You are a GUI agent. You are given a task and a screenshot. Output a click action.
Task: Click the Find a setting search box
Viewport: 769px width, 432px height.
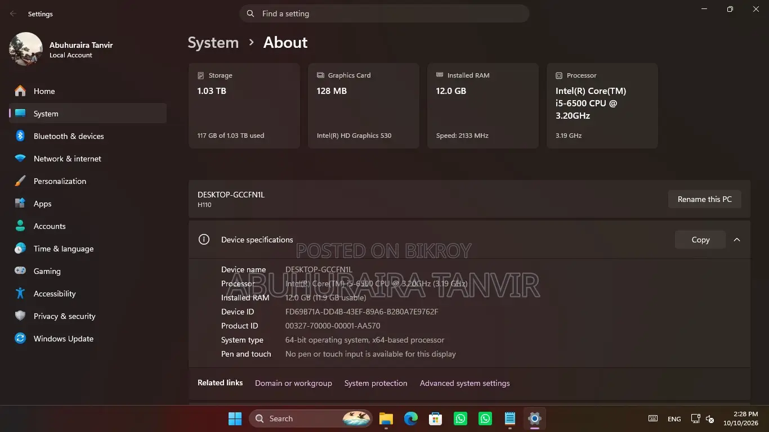384,13
